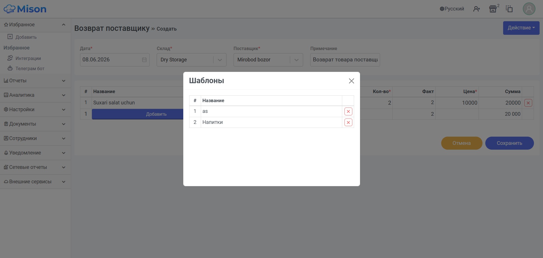Delete the 'Напитки' template row
Image resolution: width=543 pixels, height=258 pixels.
348,122
